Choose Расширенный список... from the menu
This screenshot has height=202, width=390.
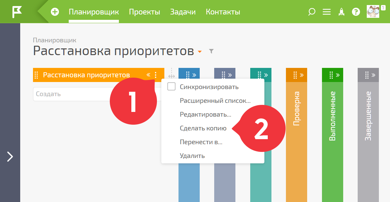pyautogui.click(x=215, y=101)
